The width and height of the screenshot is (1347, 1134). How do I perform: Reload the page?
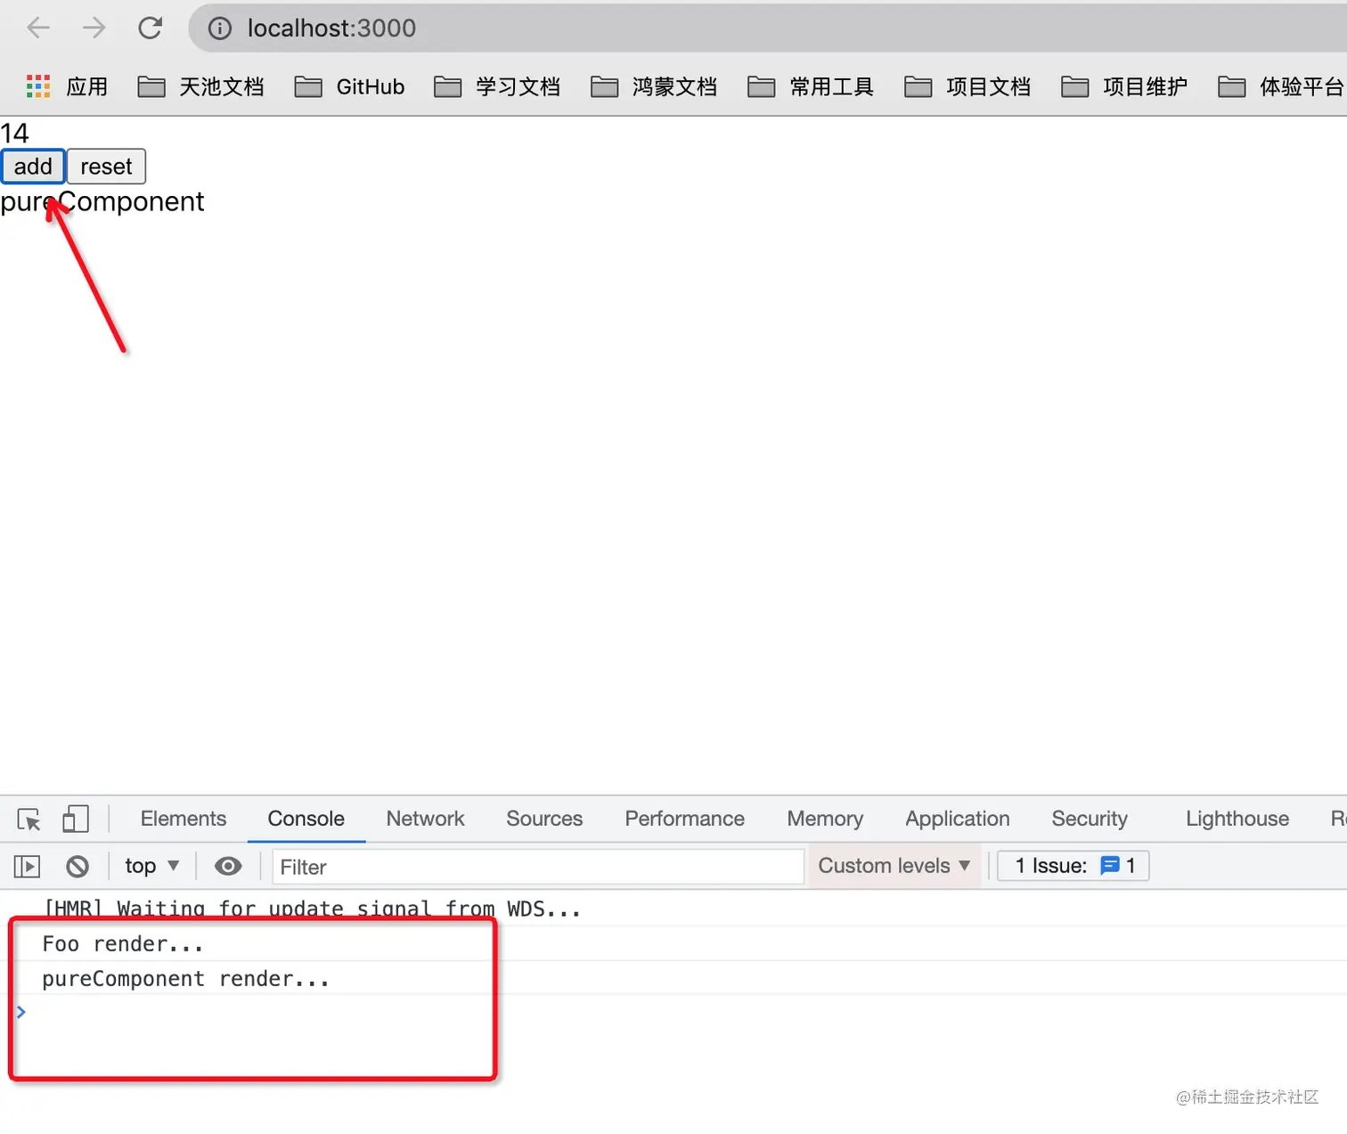(x=150, y=29)
